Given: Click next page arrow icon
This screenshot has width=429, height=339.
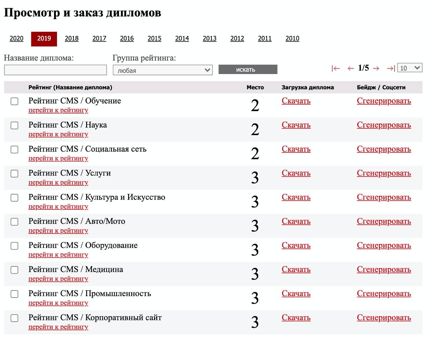Looking at the screenshot, I should 376,68.
